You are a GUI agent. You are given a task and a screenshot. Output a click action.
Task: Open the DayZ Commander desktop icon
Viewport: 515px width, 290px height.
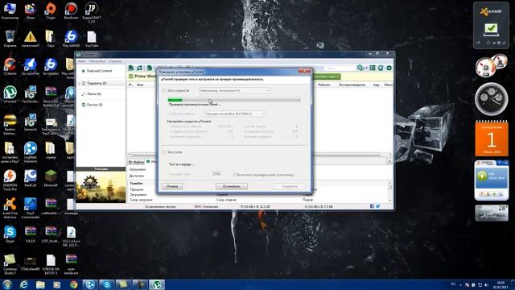(x=31, y=208)
